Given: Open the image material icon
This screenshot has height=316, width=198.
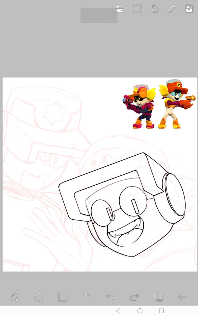Looking at the screenshot, I should 189,9.
